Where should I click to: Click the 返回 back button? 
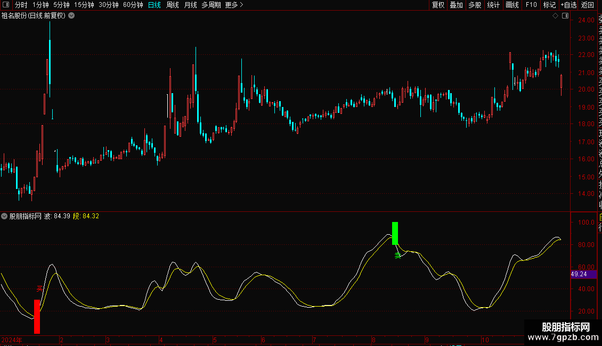coord(588,5)
